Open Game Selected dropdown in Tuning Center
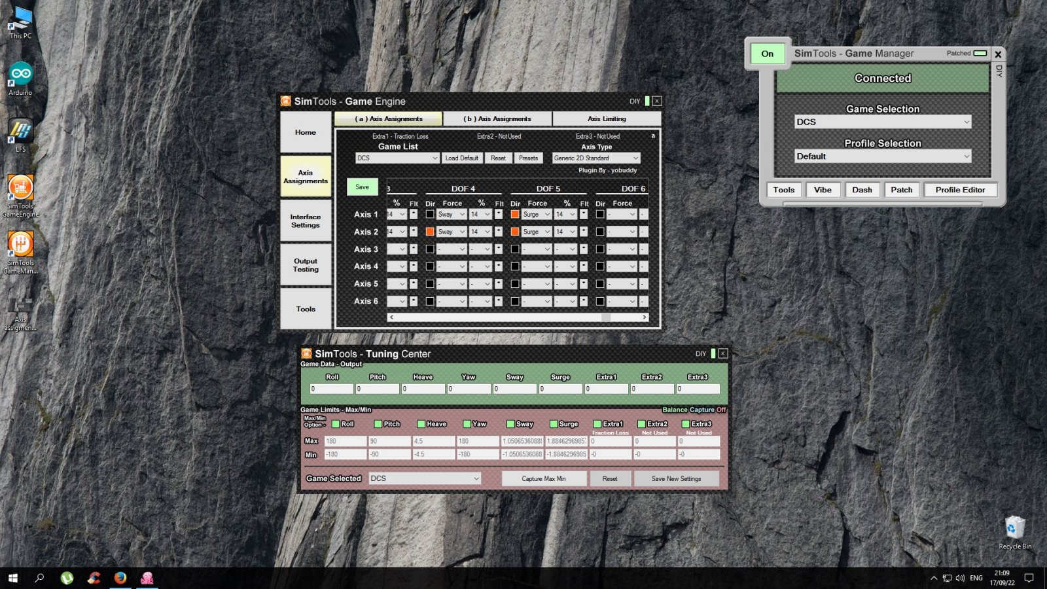1047x589 pixels. coord(425,478)
